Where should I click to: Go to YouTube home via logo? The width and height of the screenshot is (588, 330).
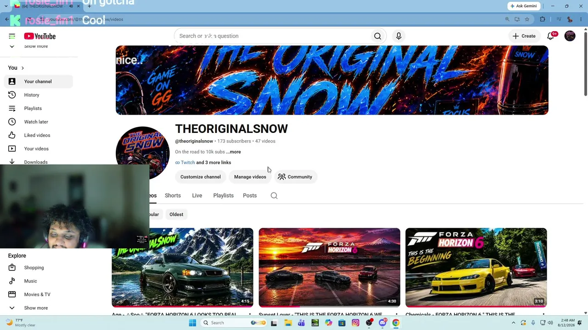40,36
